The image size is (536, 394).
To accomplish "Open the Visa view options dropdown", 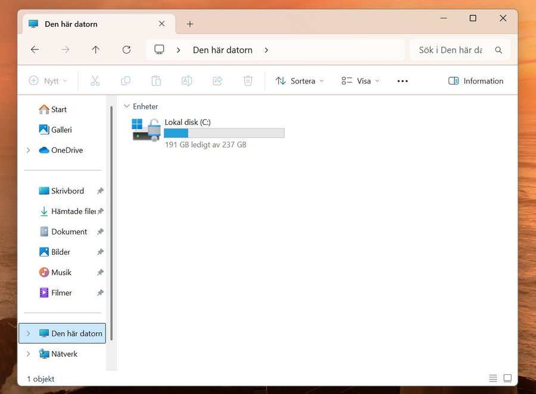I will (360, 81).
